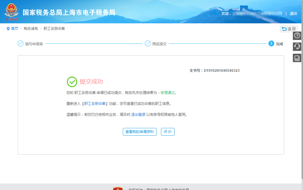Click the 填写申请表 step checkmark

click(x=20, y=43)
